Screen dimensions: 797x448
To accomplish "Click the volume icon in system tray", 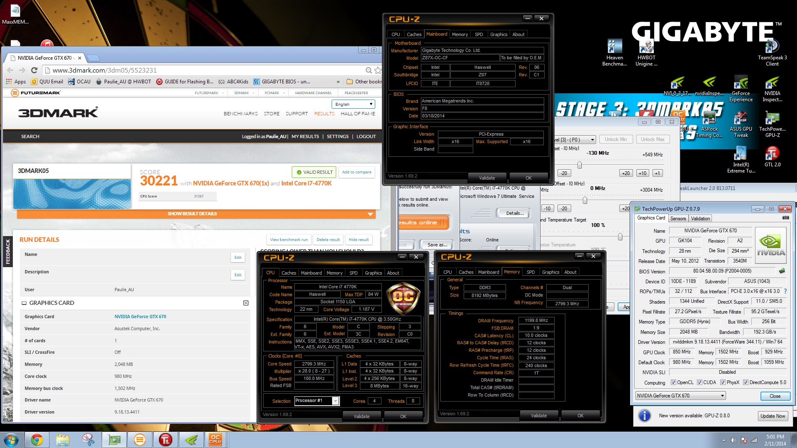I will (733, 440).
